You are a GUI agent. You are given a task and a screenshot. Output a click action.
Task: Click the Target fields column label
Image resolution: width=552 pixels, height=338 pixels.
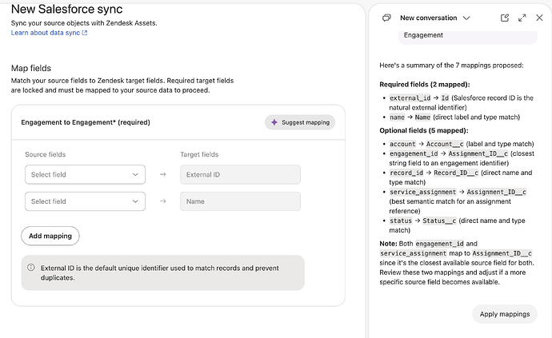(199, 154)
